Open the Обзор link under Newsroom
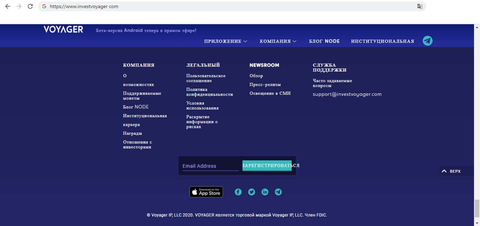 256,76
